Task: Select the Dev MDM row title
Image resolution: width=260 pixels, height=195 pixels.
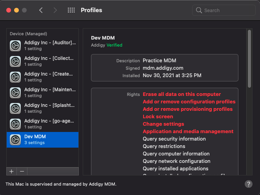Action: pos(35,137)
